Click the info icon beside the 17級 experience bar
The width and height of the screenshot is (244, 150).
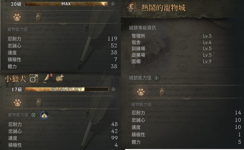(x=113, y=89)
